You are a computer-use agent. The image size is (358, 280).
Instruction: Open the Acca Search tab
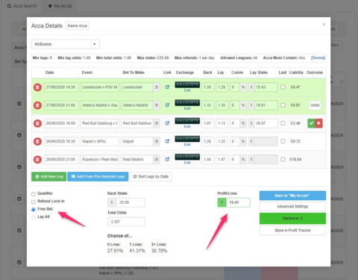pyautogui.click(x=22, y=6)
